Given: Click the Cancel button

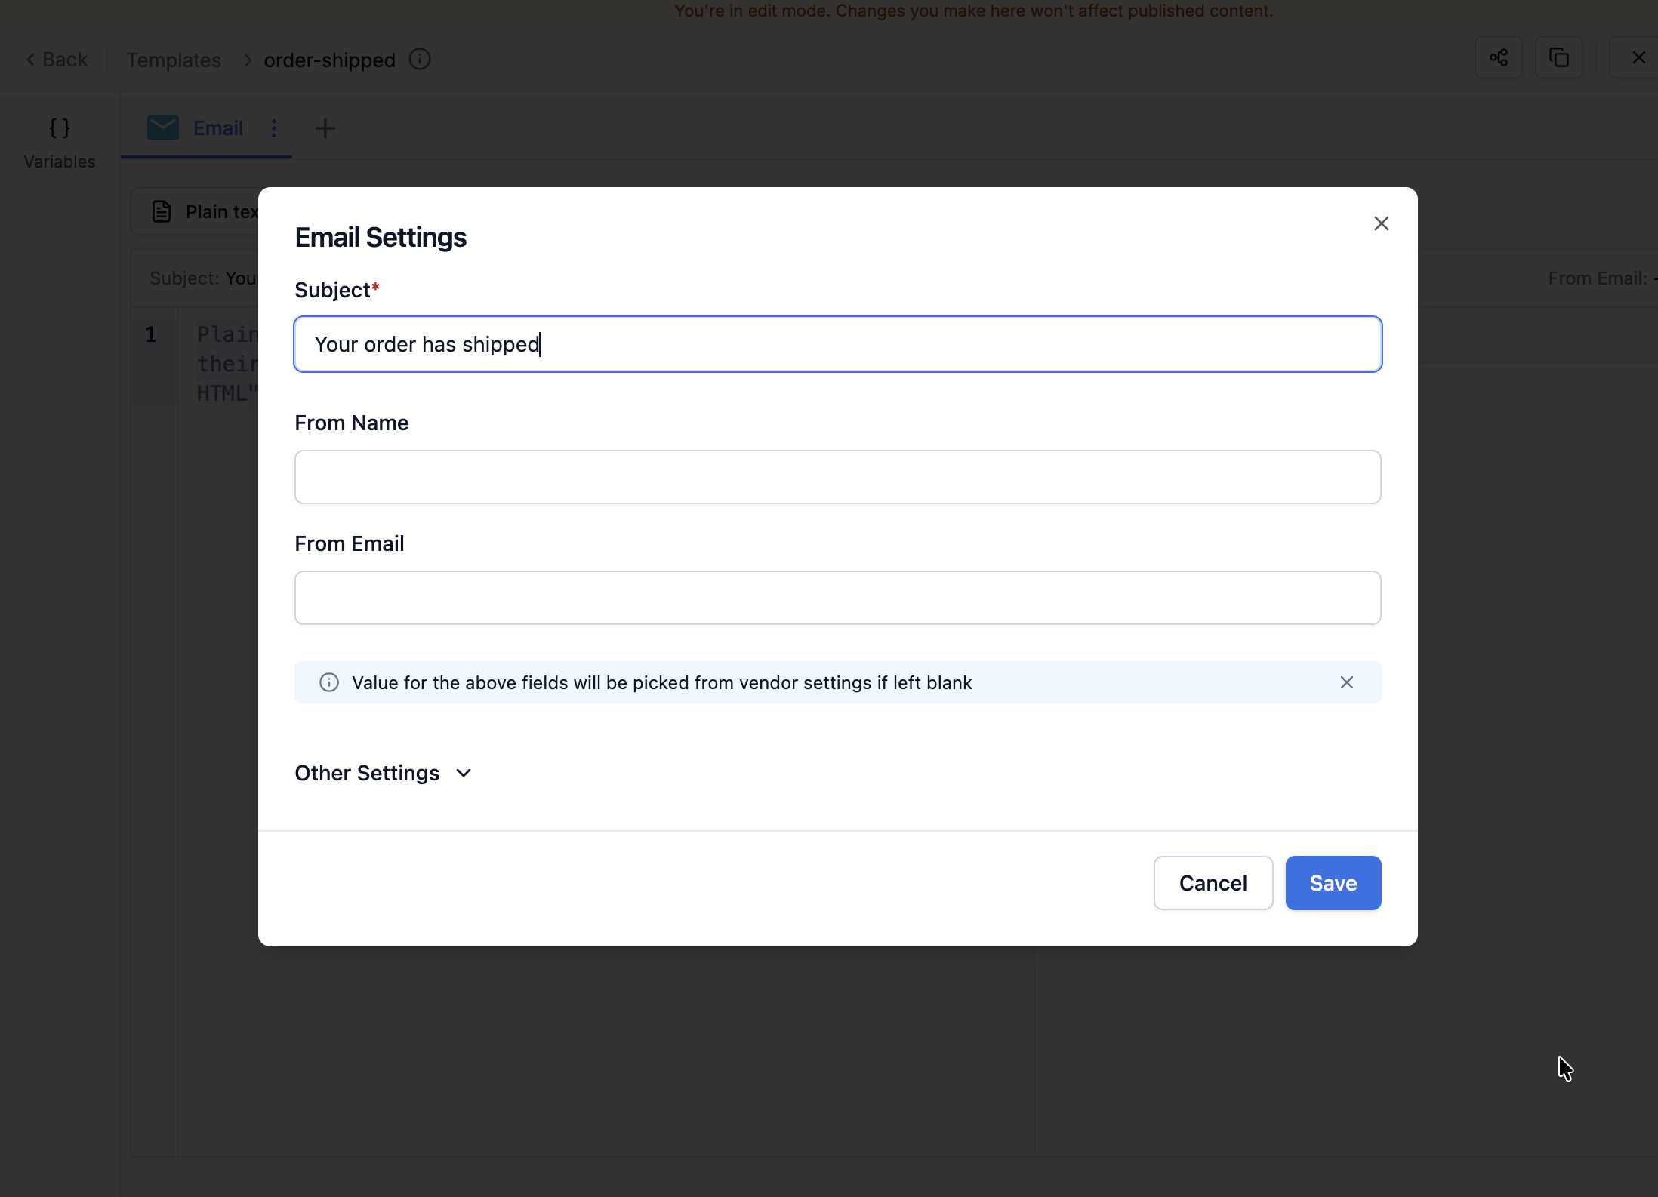Looking at the screenshot, I should coord(1213,883).
